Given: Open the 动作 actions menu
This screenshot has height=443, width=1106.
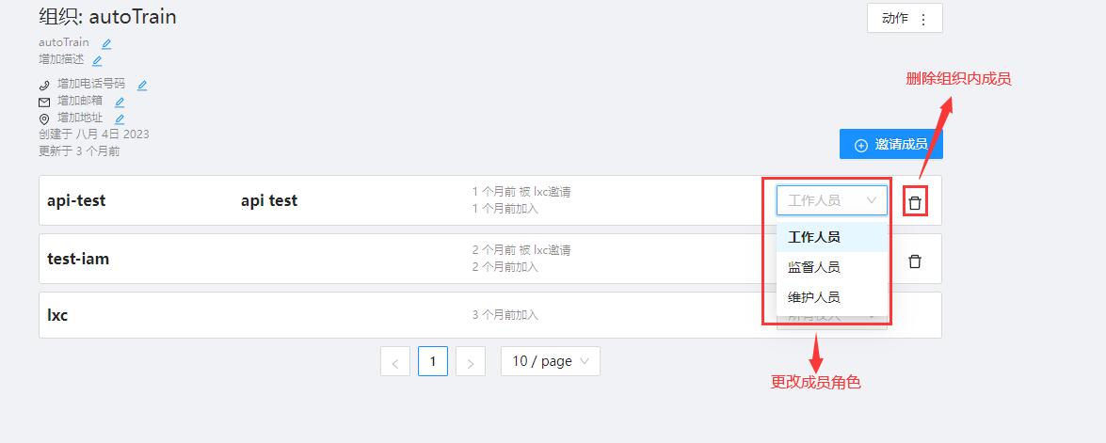Looking at the screenshot, I should pos(904,19).
